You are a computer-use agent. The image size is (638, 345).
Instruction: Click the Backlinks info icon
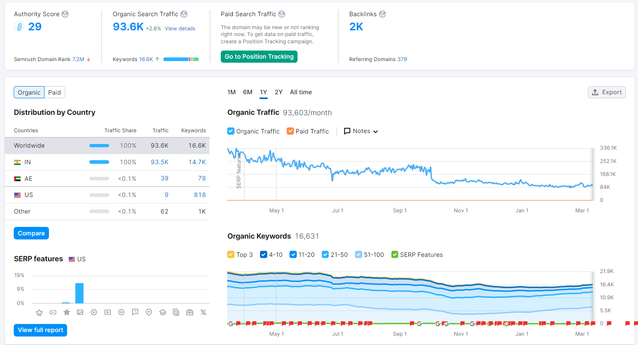(x=382, y=14)
